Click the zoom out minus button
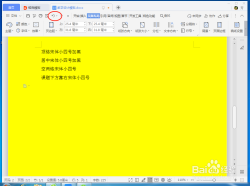 [192, 180]
